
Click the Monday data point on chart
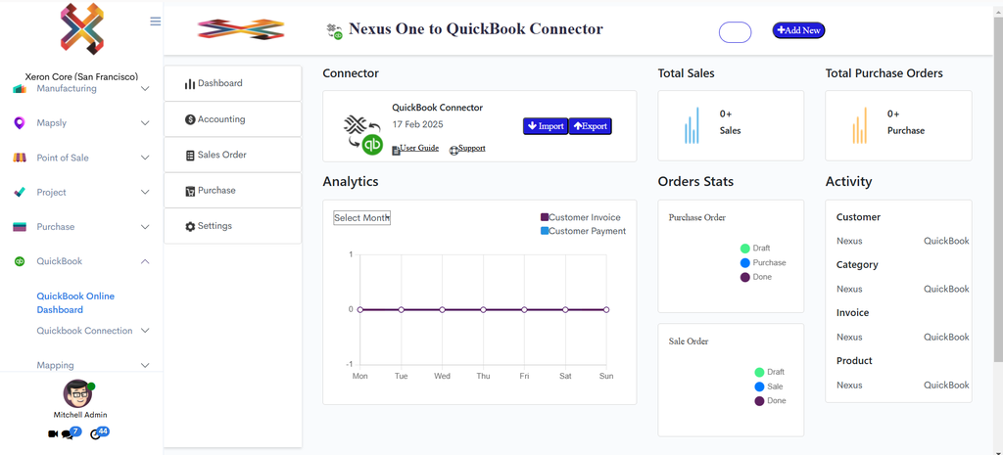click(360, 310)
